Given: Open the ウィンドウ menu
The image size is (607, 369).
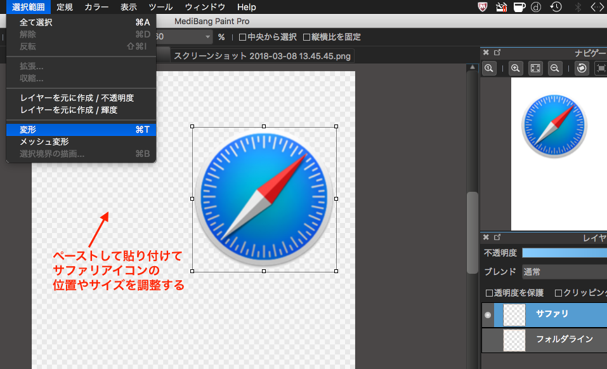Looking at the screenshot, I should 204,7.
